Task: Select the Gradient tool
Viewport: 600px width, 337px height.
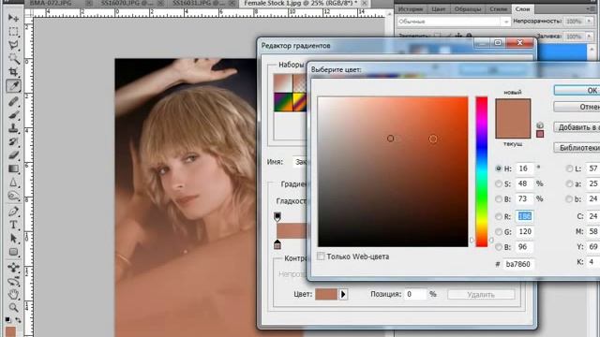Action: pos(13,168)
